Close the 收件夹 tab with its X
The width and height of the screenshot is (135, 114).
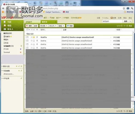tap(56, 22)
